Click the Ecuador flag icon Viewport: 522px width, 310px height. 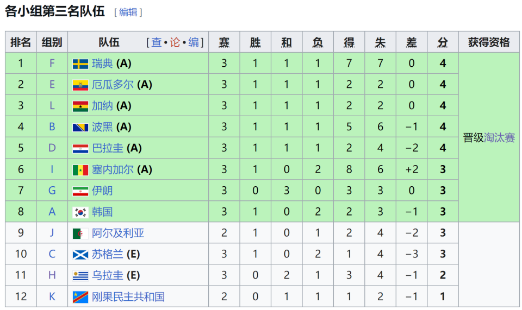(x=80, y=85)
